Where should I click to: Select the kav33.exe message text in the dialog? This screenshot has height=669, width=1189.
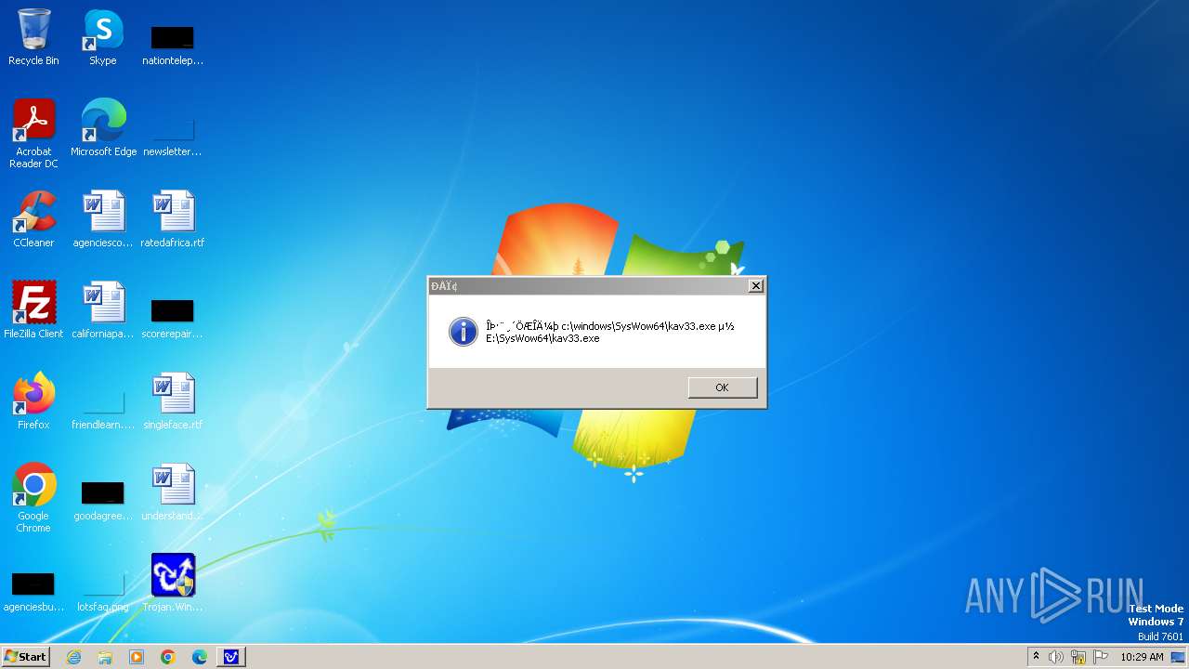610,333
